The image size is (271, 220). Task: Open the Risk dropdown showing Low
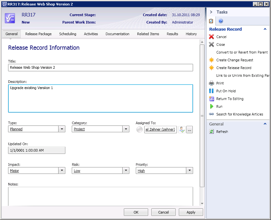tap(126, 171)
